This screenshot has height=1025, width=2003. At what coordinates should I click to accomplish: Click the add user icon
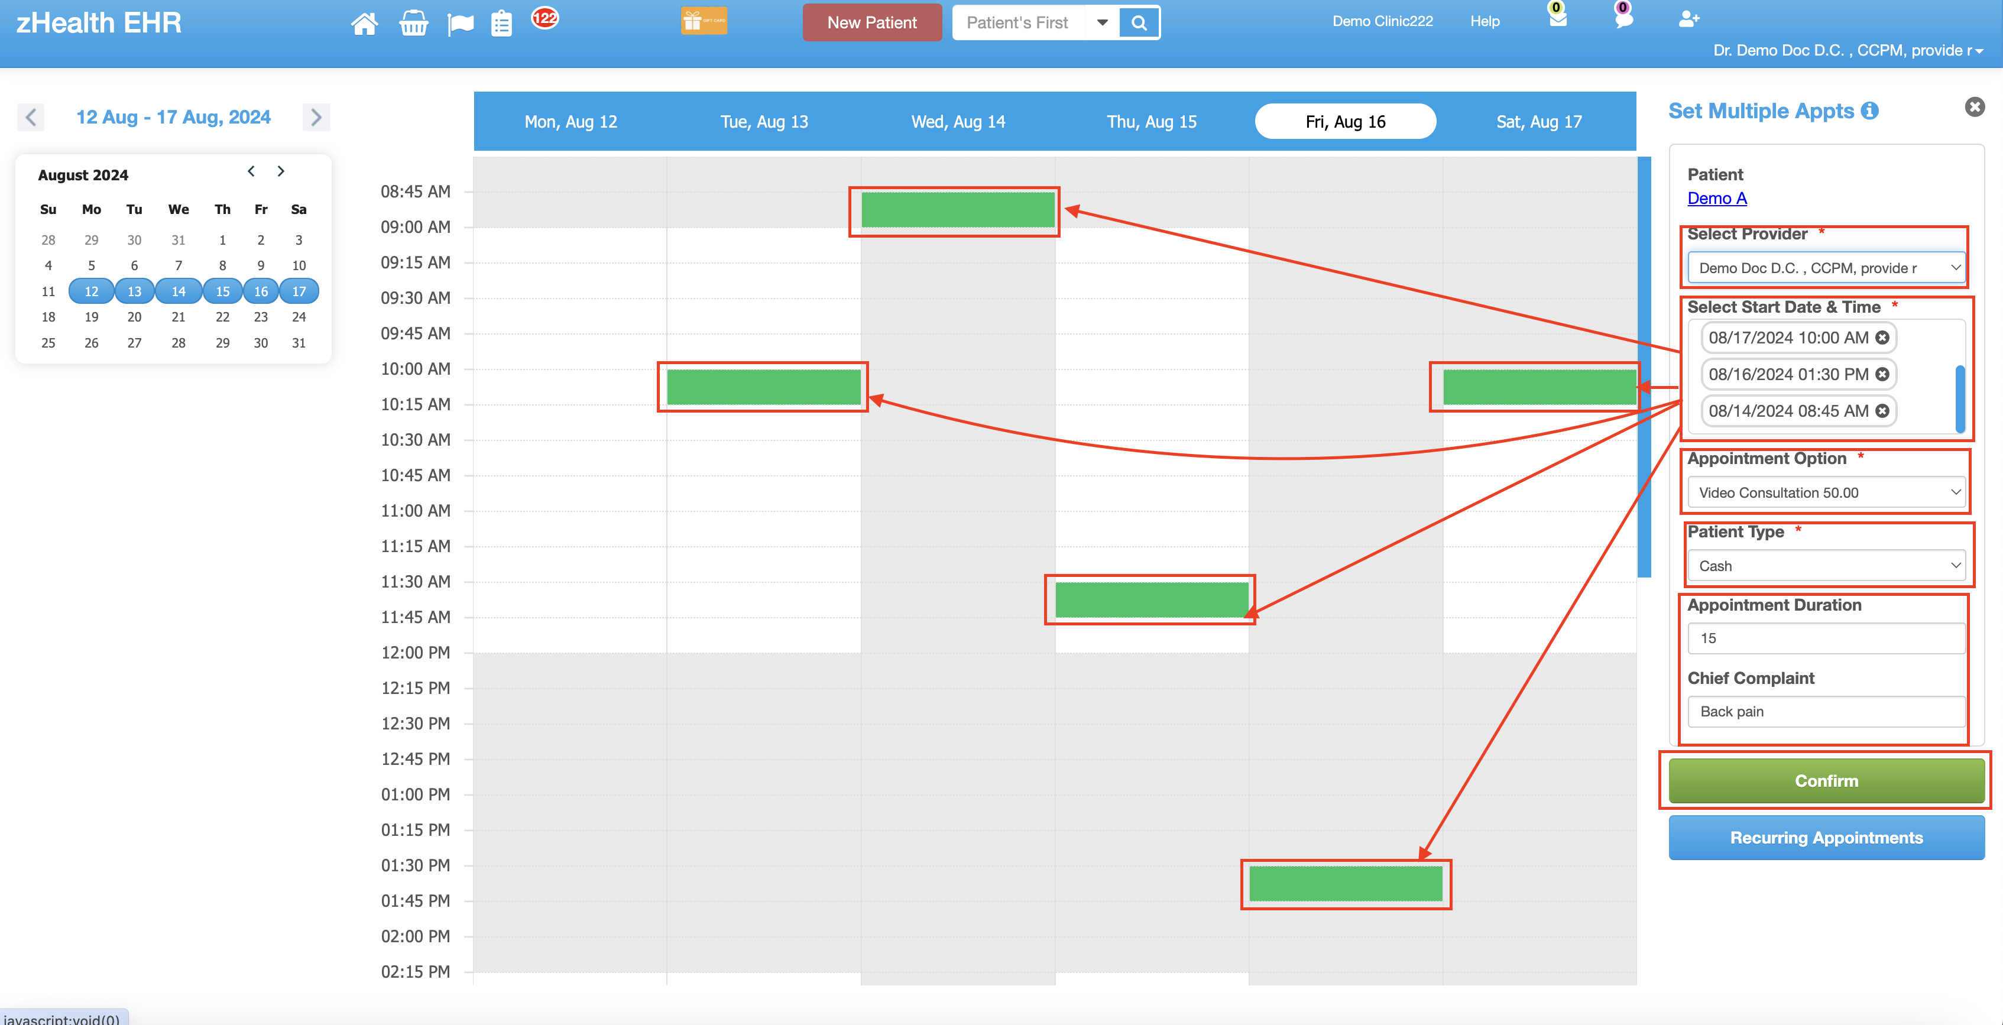tap(1689, 19)
